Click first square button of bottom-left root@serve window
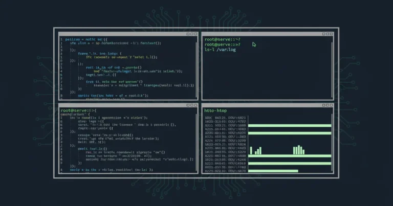 188,105
